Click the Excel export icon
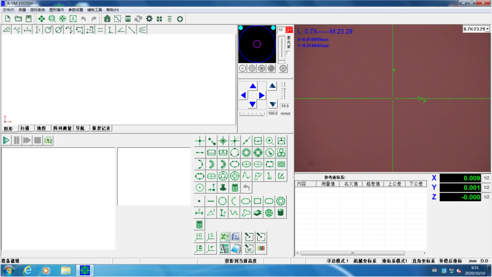The width and height of the screenshot is (492, 277). [x=224, y=237]
